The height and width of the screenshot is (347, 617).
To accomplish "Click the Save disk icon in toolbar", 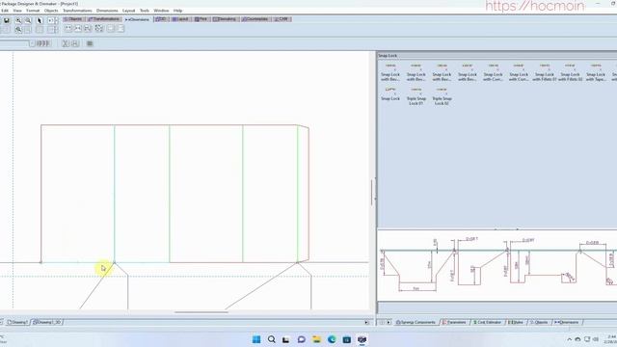I will point(7,20).
